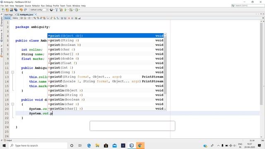Image resolution: width=265 pixels, height=149 pixels.
Task: Click the Debug Project icon
Action: (71, 10)
